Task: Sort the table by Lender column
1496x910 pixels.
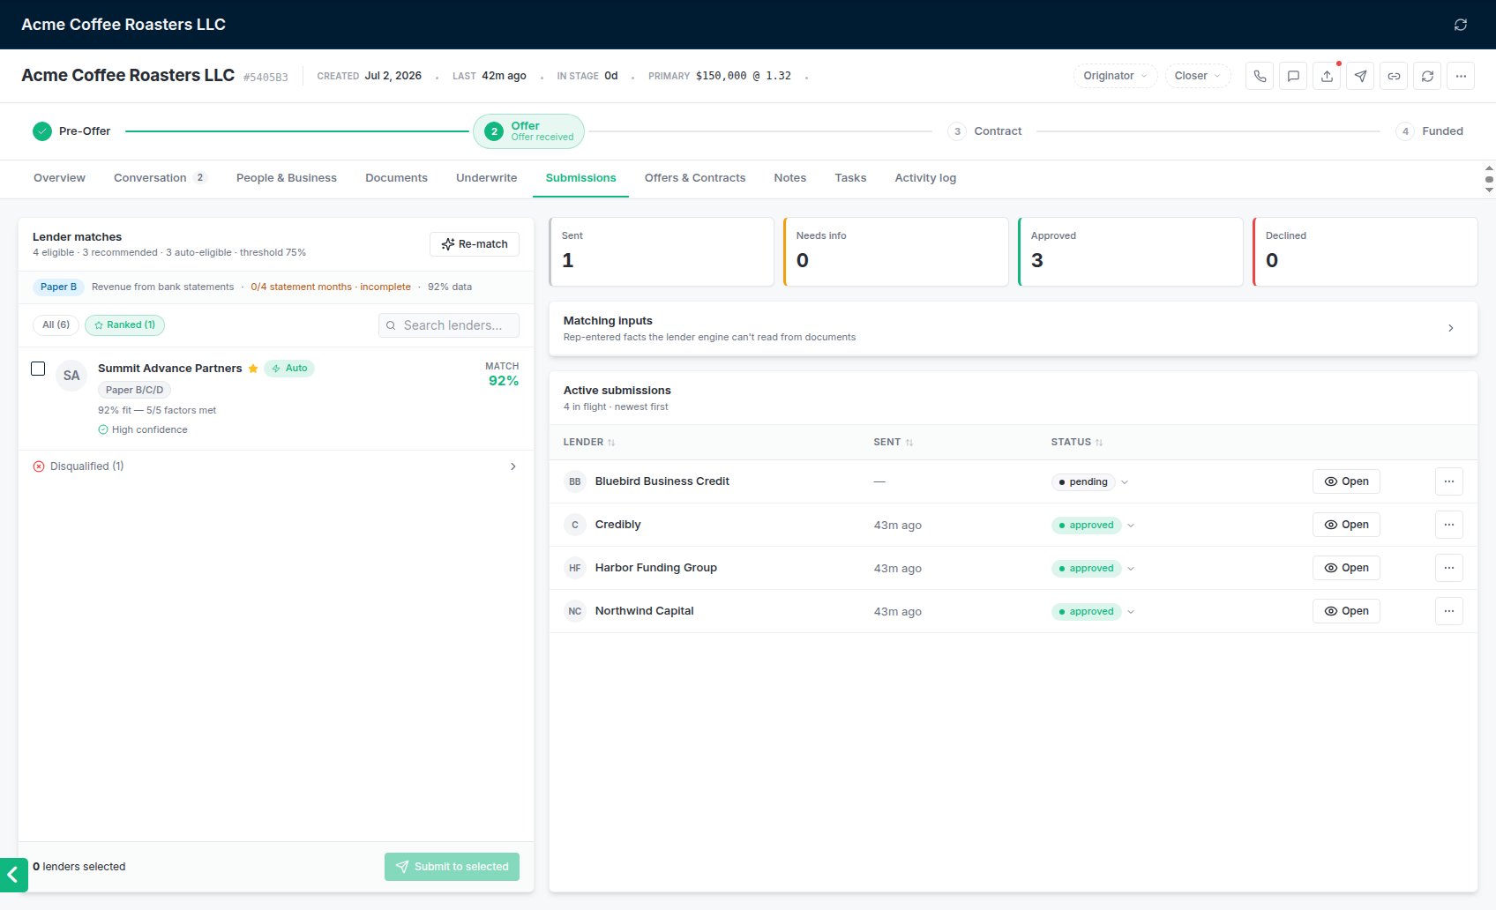Action: coord(589,442)
